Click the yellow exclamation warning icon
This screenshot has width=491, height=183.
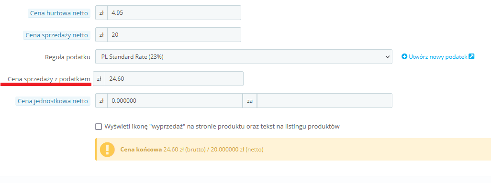pyautogui.click(x=107, y=150)
